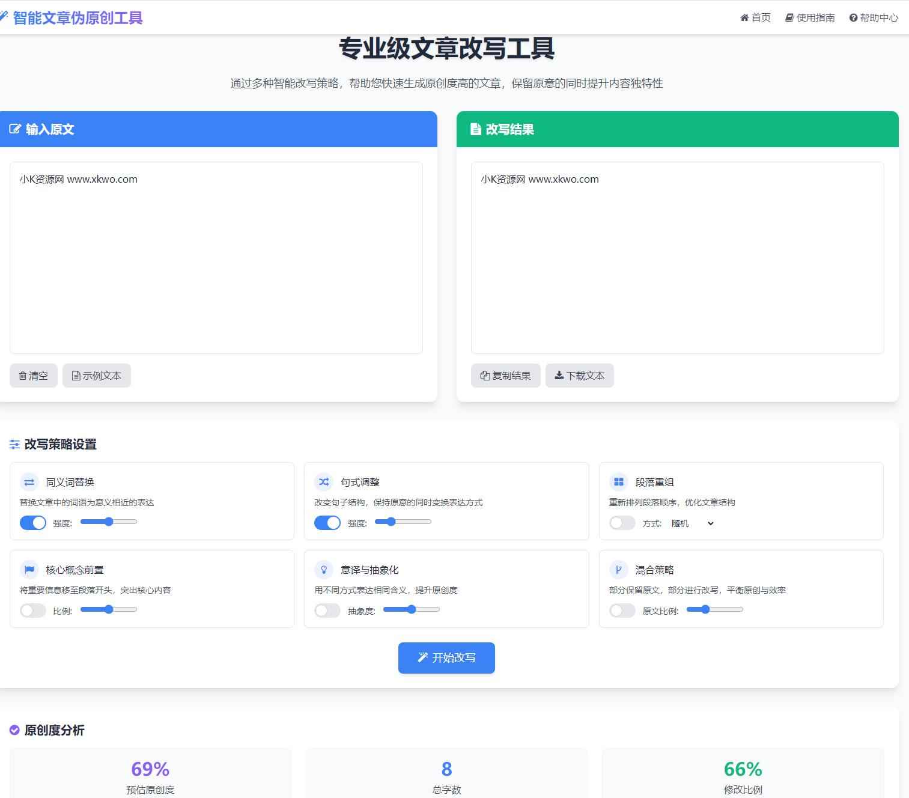Click the 原创度分析 check badge icon
The height and width of the screenshot is (798, 909).
(14, 730)
